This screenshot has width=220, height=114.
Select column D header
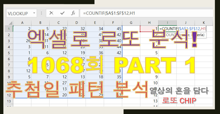click(x=77, y=23)
